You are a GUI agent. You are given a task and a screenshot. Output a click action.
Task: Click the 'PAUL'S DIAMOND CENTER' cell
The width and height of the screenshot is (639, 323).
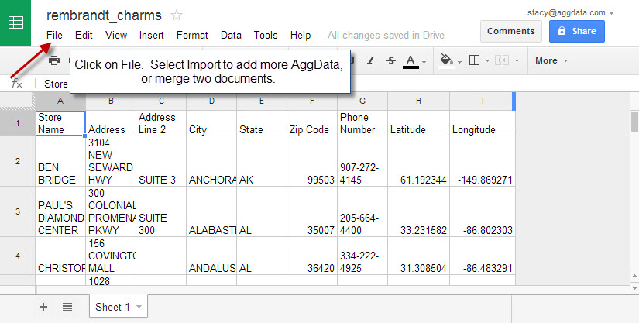[60, 211]
